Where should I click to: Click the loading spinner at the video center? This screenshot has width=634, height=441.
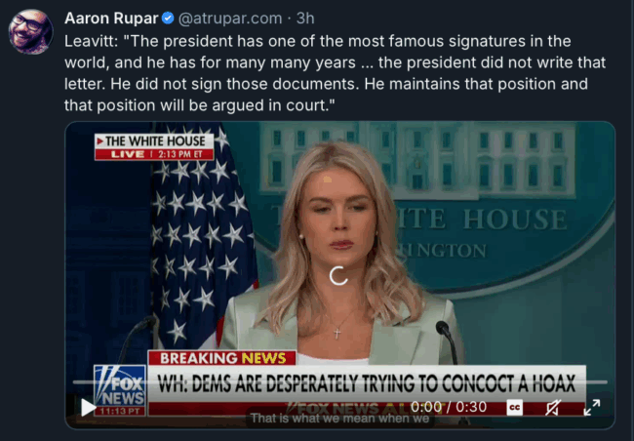coord(338,275)
